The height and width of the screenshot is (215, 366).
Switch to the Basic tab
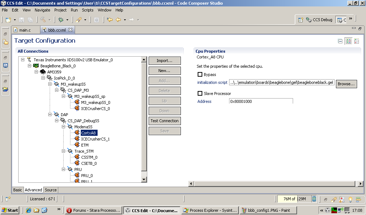tap(18, 190)
